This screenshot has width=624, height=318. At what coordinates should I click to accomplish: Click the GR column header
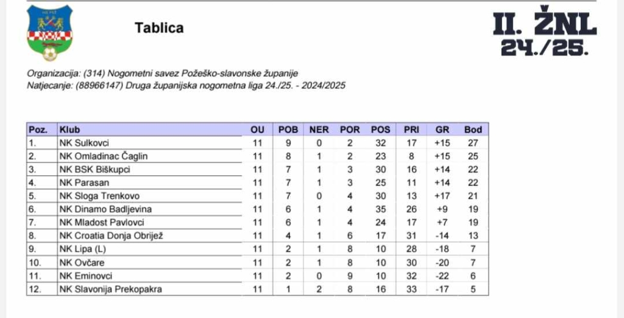click(x=442, y=130)
